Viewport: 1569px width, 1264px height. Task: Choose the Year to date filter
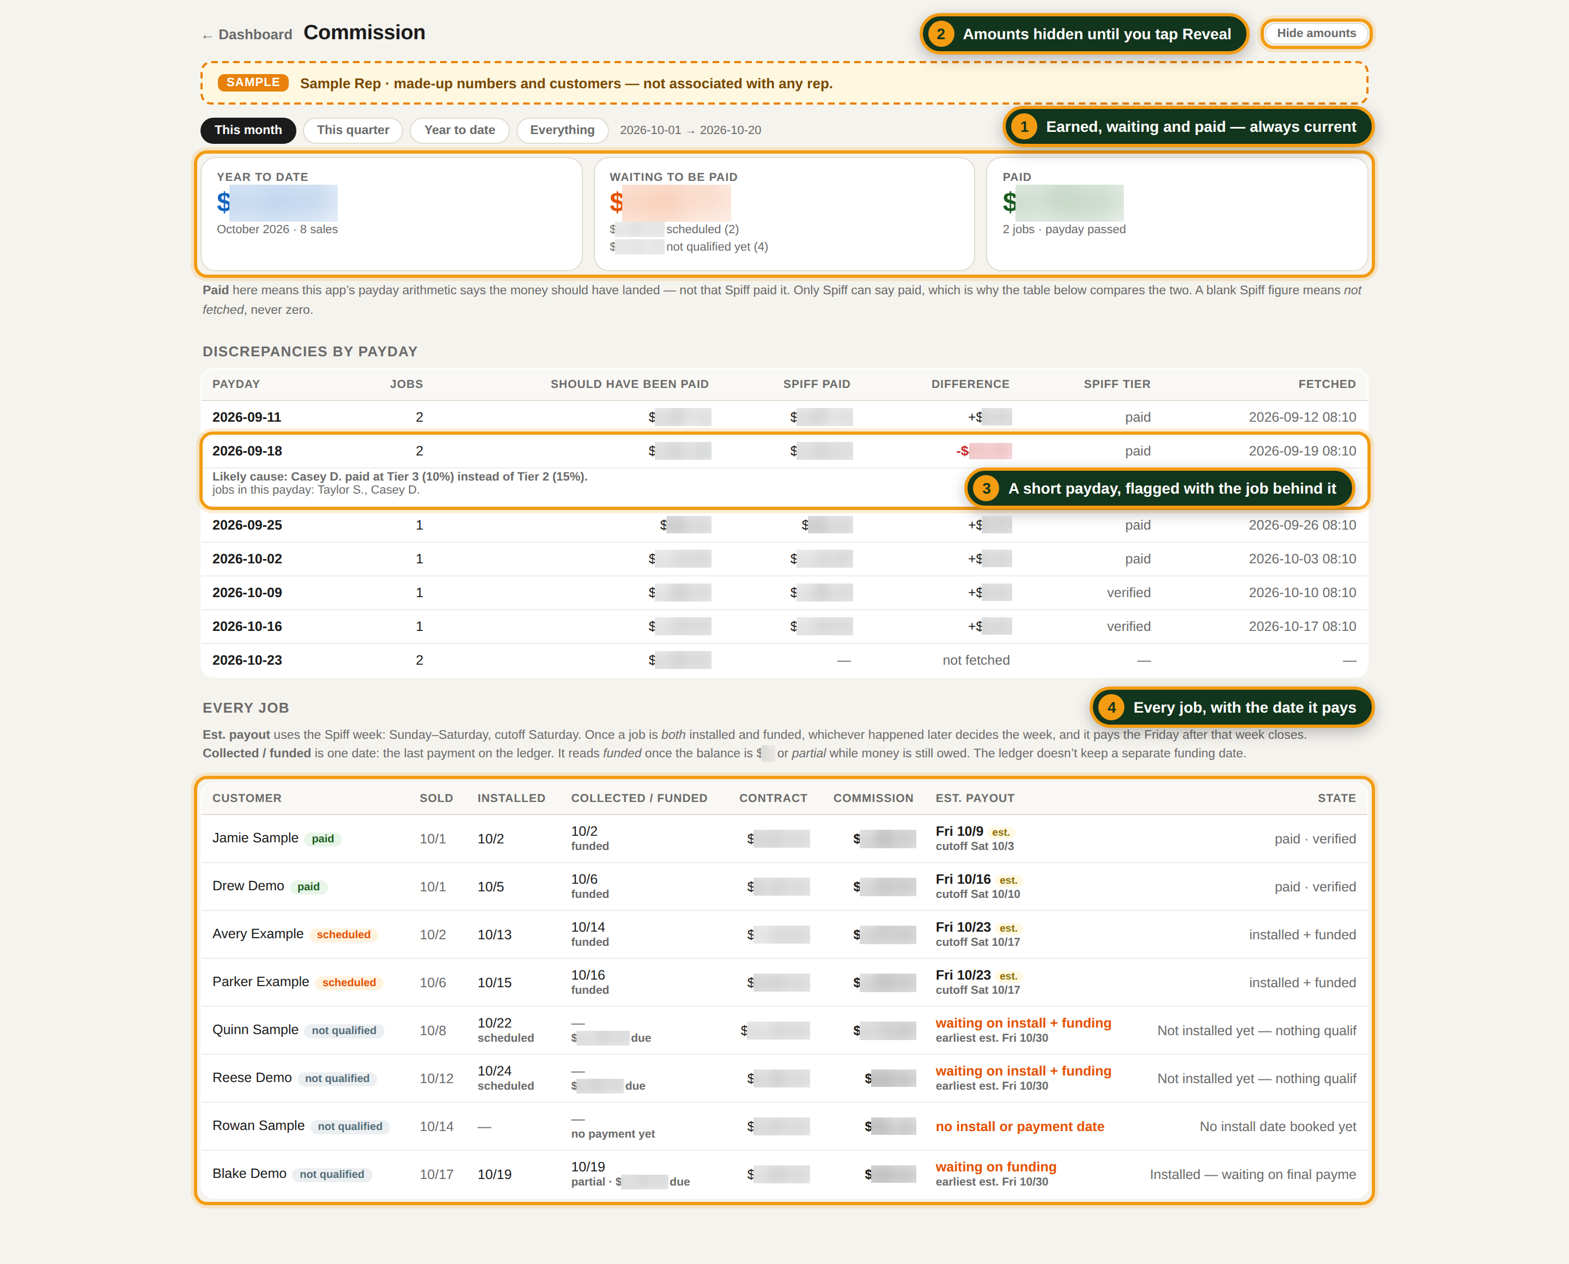[459, 130]
